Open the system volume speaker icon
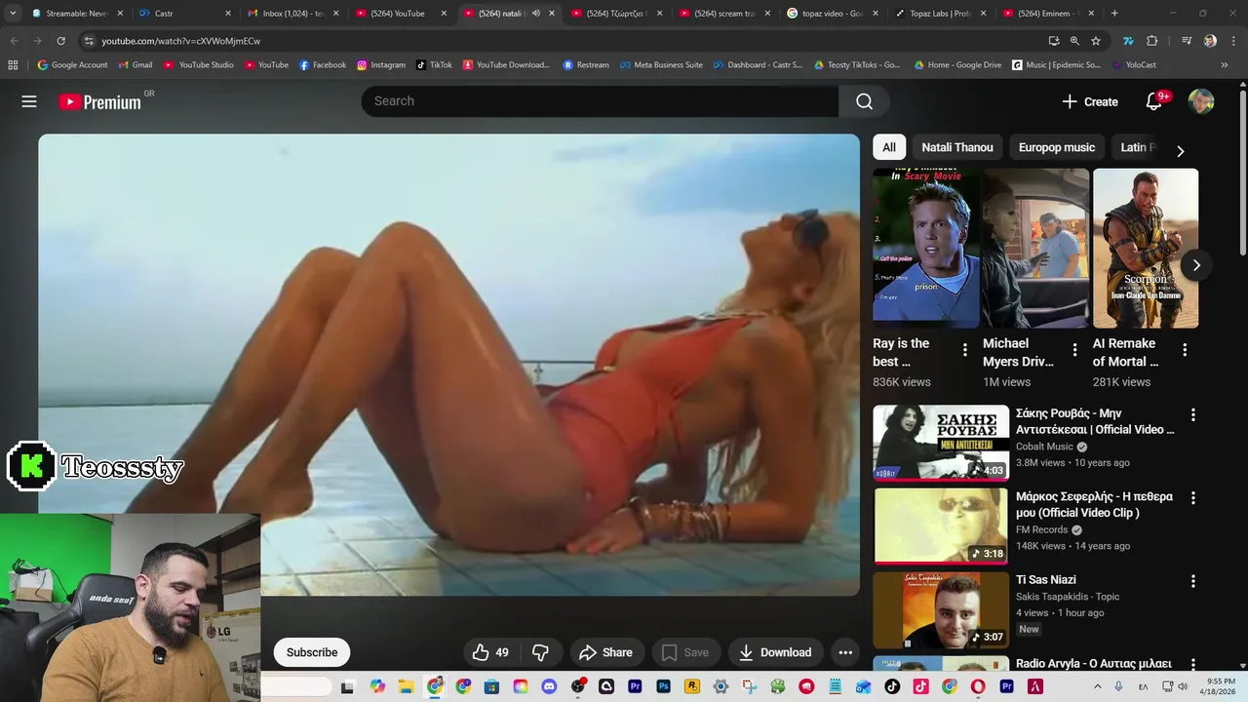1248x702 pixels. pos(1183,686)
